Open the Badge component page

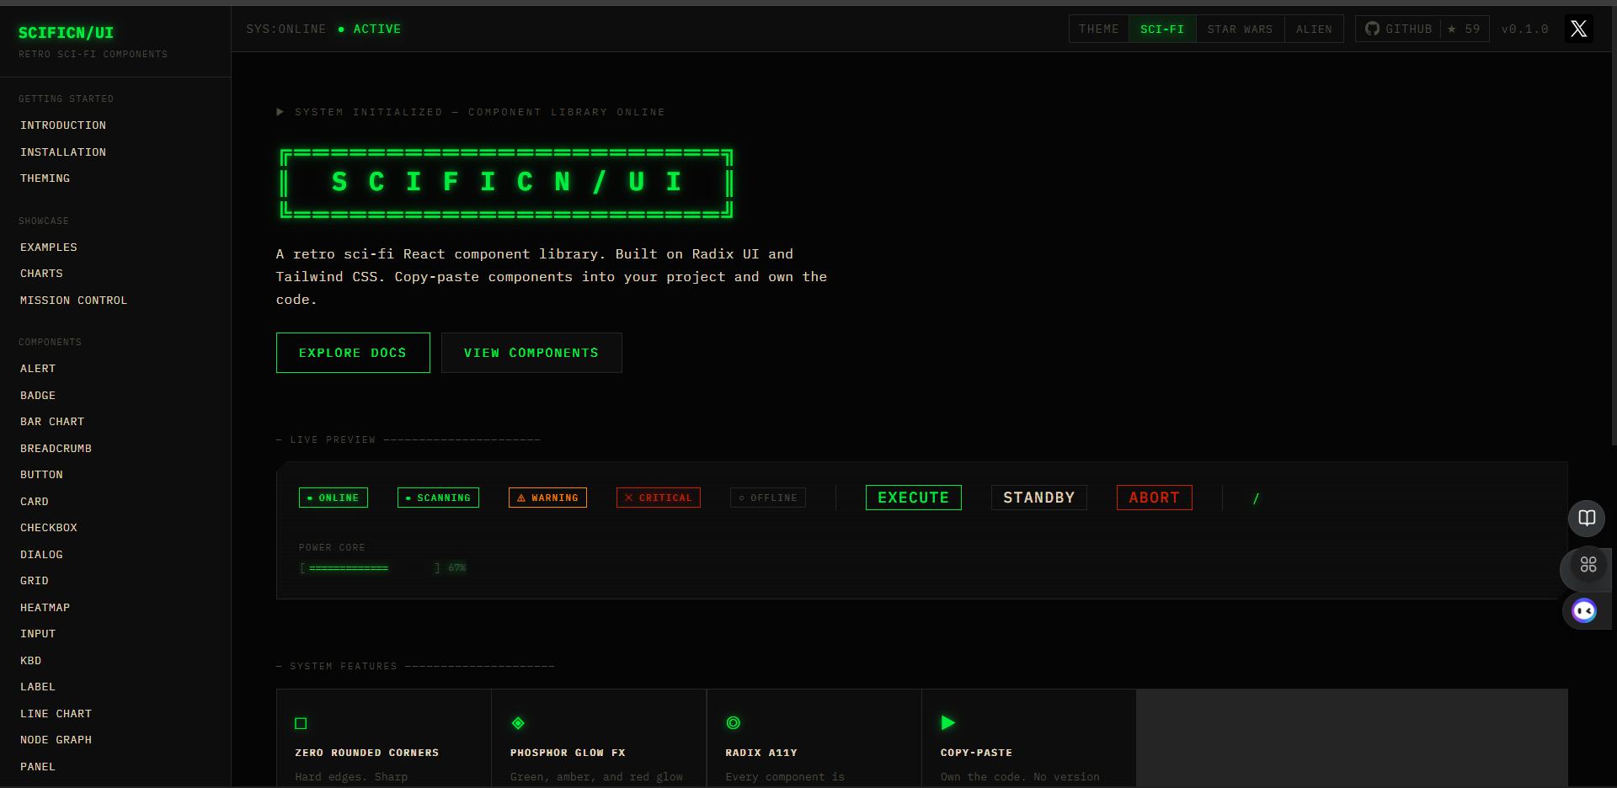pos(38,396)
